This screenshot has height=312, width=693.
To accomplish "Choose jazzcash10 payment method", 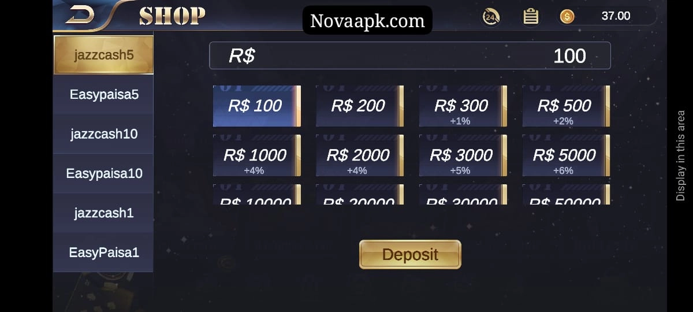I will tap(103, 134).
